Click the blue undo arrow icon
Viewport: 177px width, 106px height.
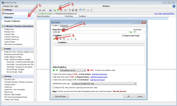(x=80, y=10)
